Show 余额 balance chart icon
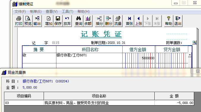The width and height of the screenshot is (201, 112). click(x=88, y=21)
